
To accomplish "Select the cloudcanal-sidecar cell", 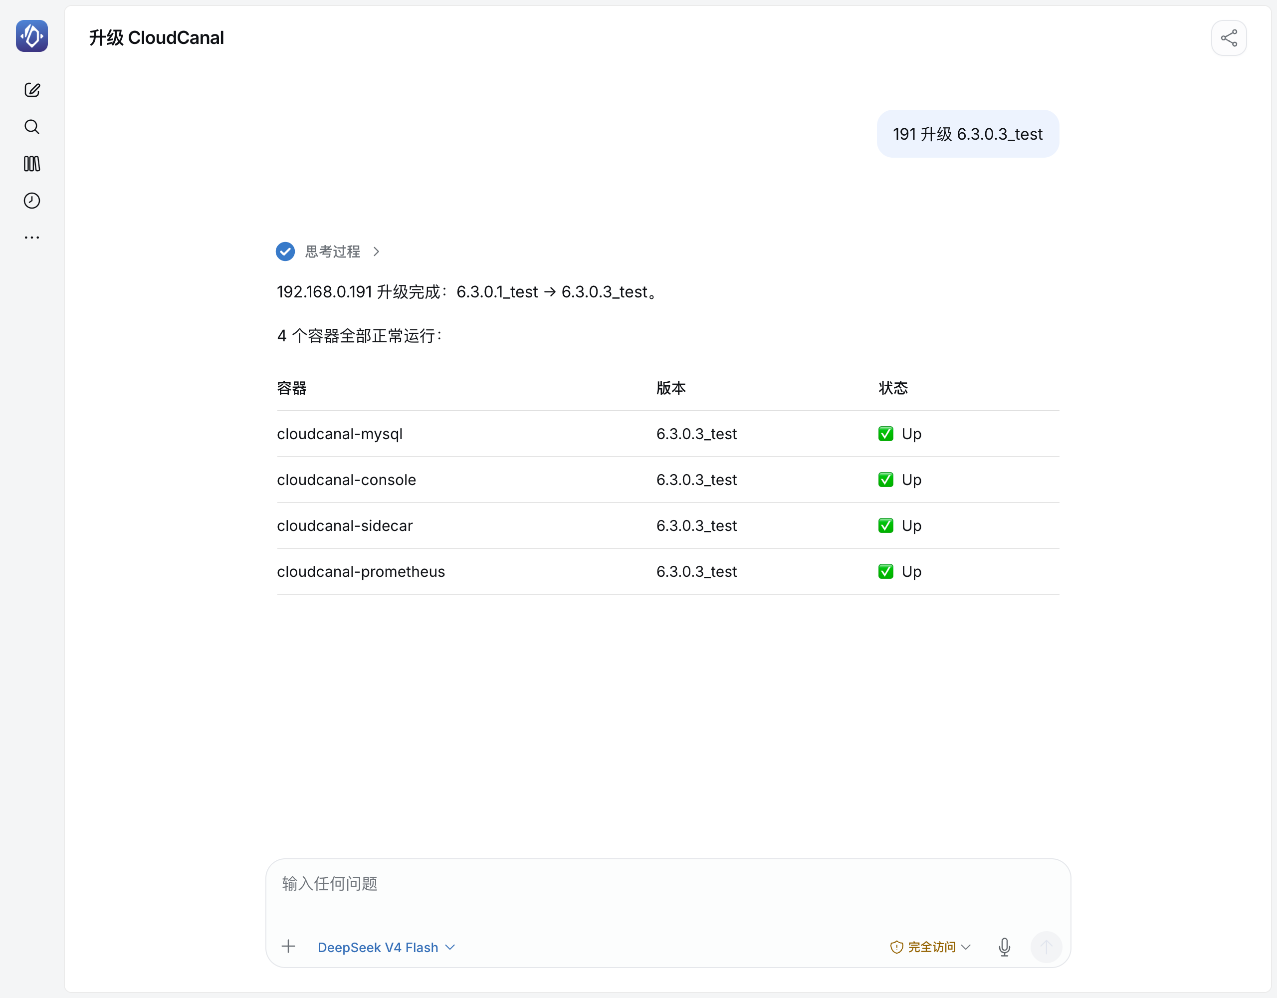I will 345,526.
